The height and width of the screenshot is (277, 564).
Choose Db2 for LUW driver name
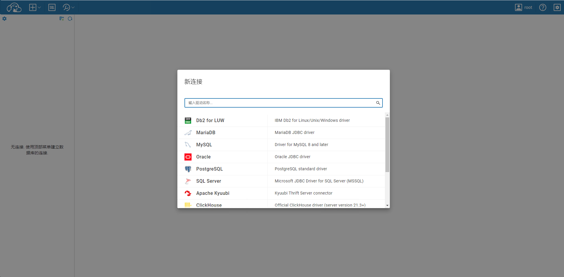(x=210, y=120)
